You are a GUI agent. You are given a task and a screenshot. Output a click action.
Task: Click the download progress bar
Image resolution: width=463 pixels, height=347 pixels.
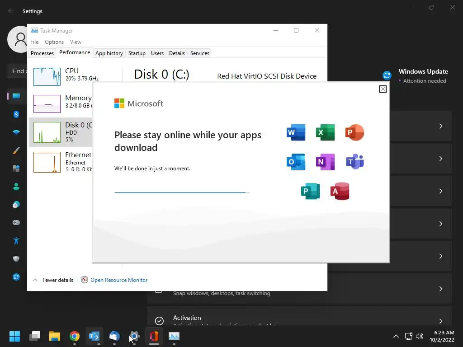pos(182,192)
